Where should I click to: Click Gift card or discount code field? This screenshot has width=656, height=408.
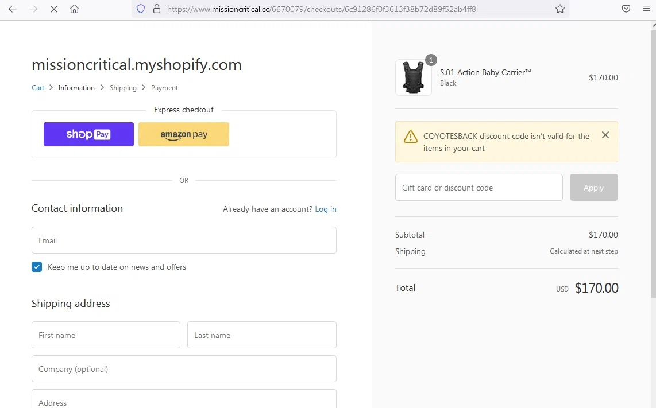[x=479, y=187]
